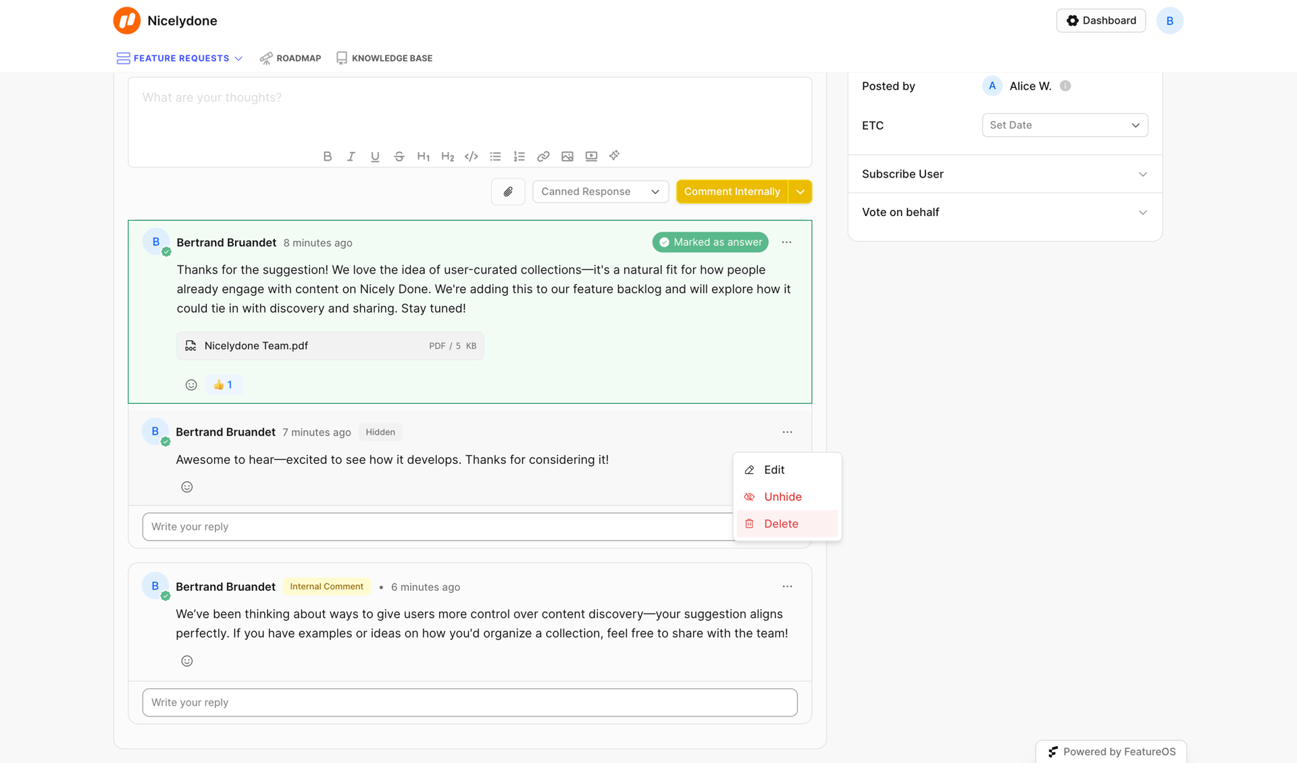This screenshot has height=763, width=1297.
Task: Switch to the Roadmap tab
Action: (299, 58)
